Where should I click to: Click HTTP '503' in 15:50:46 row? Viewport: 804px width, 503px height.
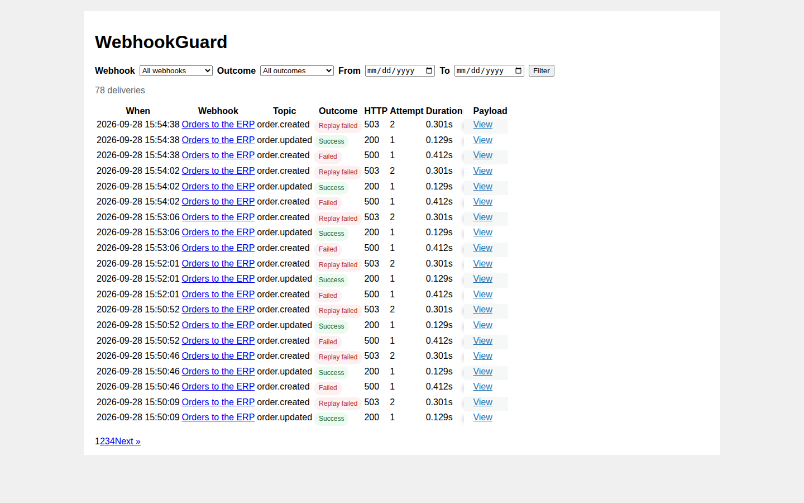tap(372, 355)
